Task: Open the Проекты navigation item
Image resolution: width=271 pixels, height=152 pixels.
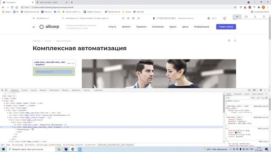Action: (141, 27)
